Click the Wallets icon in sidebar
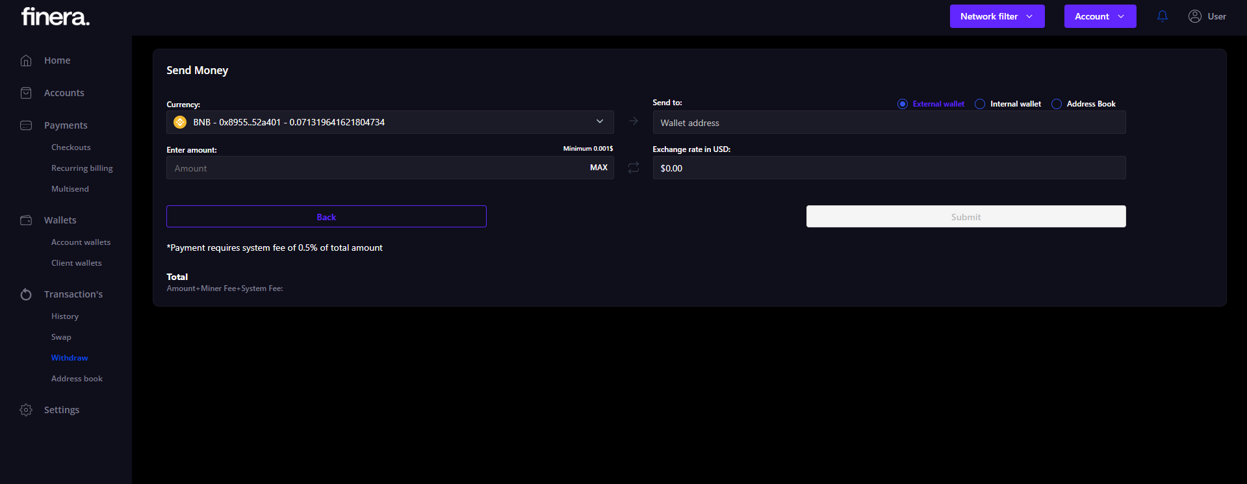1247x484 pixels. pos(26,220)
